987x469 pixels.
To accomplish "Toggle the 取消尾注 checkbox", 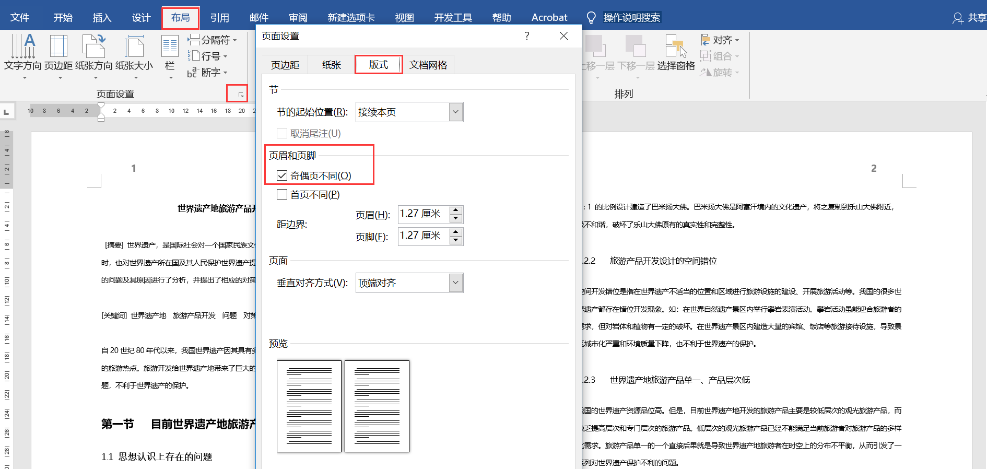I will 282,133.
